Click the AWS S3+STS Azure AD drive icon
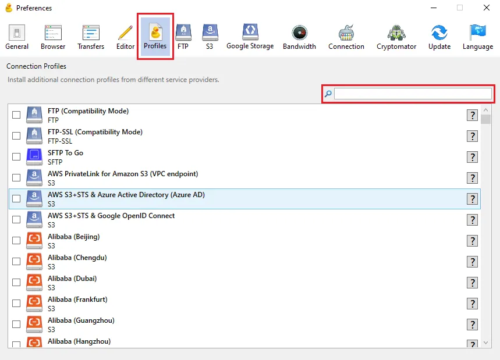Image resolution: width=500 pixels, height=360 pixels. (34, 198)
